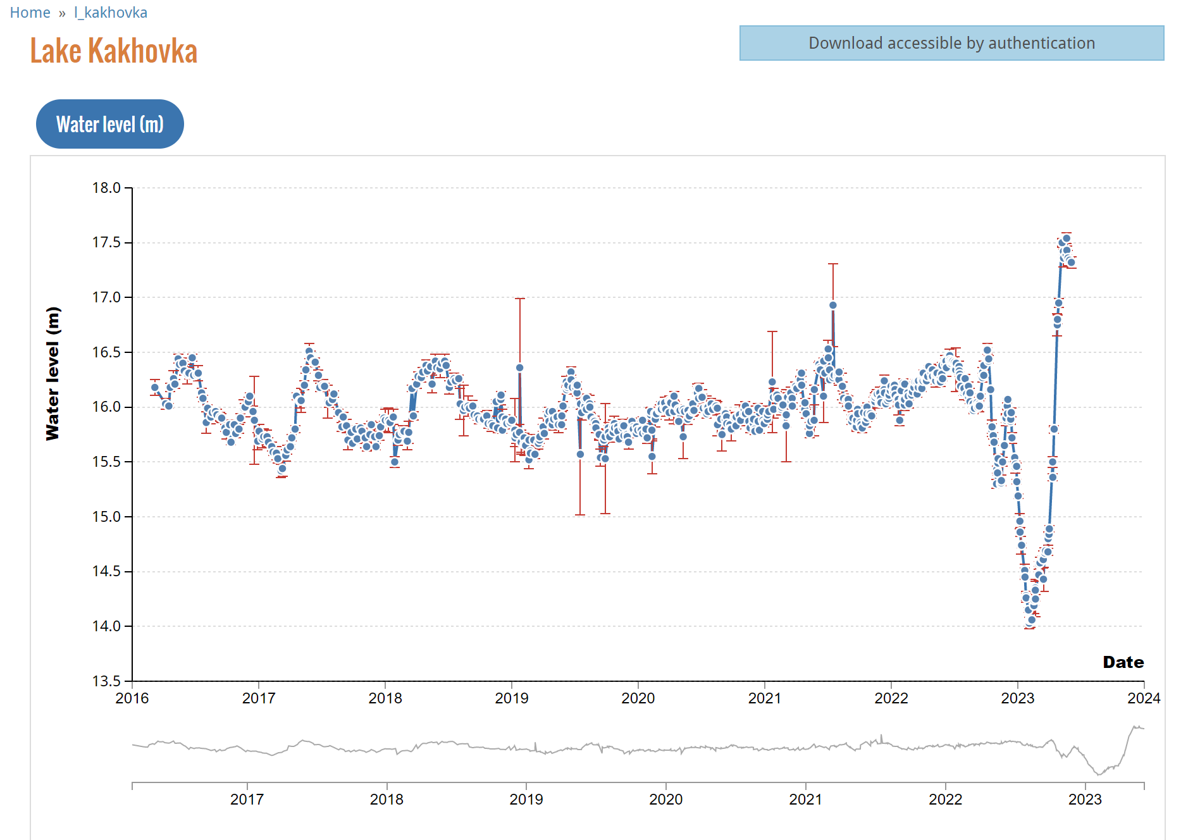This screenshot has height=840, width=1200.
Task: Click the 2020 tick label on main chart x-axis
Action: pos(638,698)
